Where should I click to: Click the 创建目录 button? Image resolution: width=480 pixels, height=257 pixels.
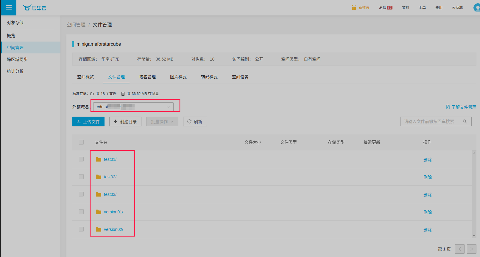[x=125, y=121]
